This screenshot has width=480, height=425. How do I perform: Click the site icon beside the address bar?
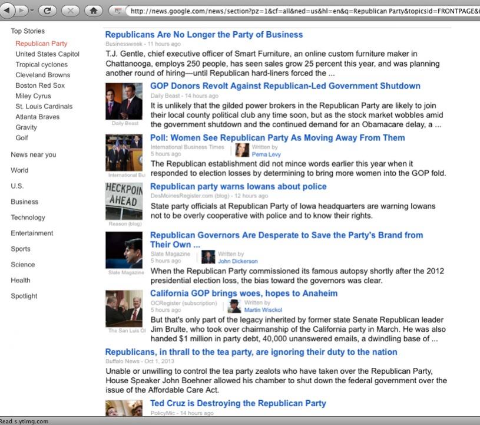(118, 11)
